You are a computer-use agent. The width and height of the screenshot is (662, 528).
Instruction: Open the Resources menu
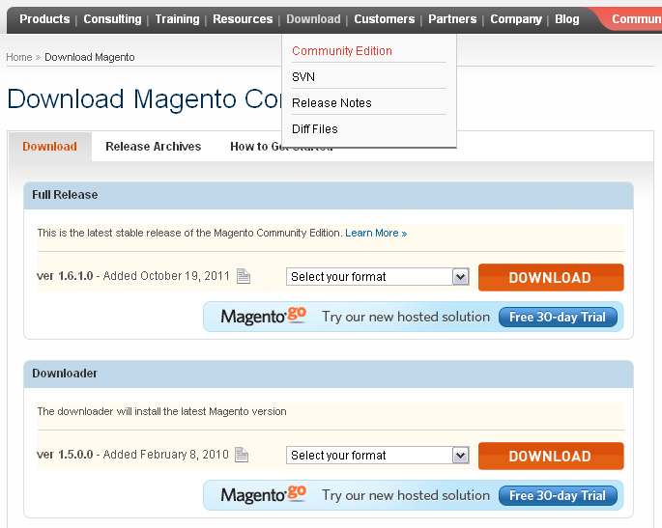243,19
